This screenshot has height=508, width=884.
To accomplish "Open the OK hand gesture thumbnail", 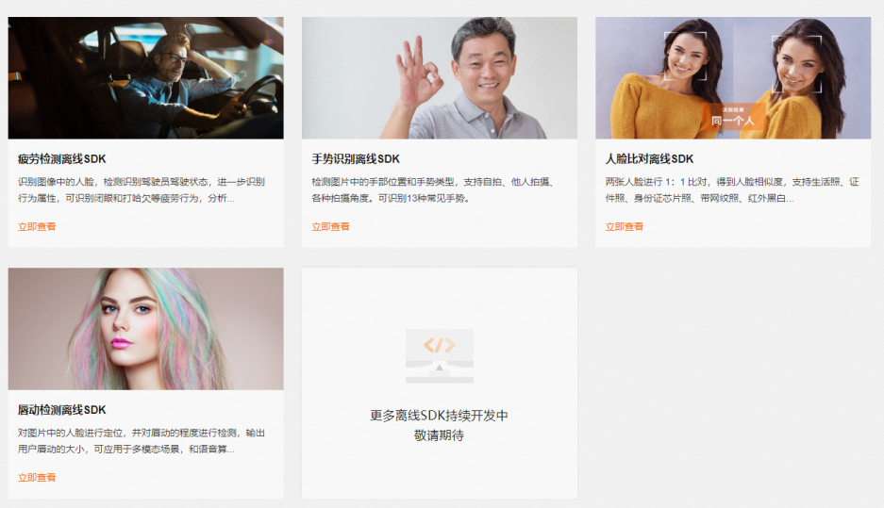I will pyautogui.click(x=440, y=77).
